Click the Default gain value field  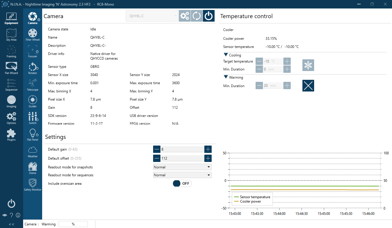point(182,149)
